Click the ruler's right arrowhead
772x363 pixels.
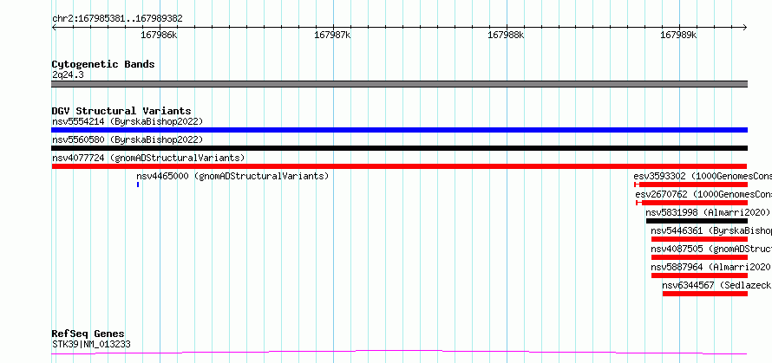click(745, 28)
